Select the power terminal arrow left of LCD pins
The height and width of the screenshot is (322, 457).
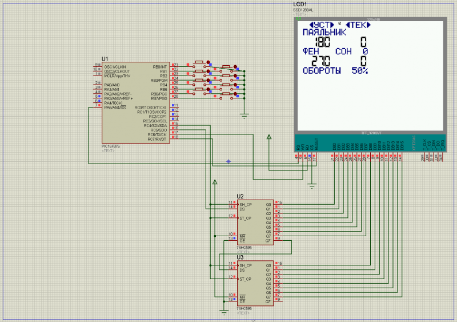[269, 137]
